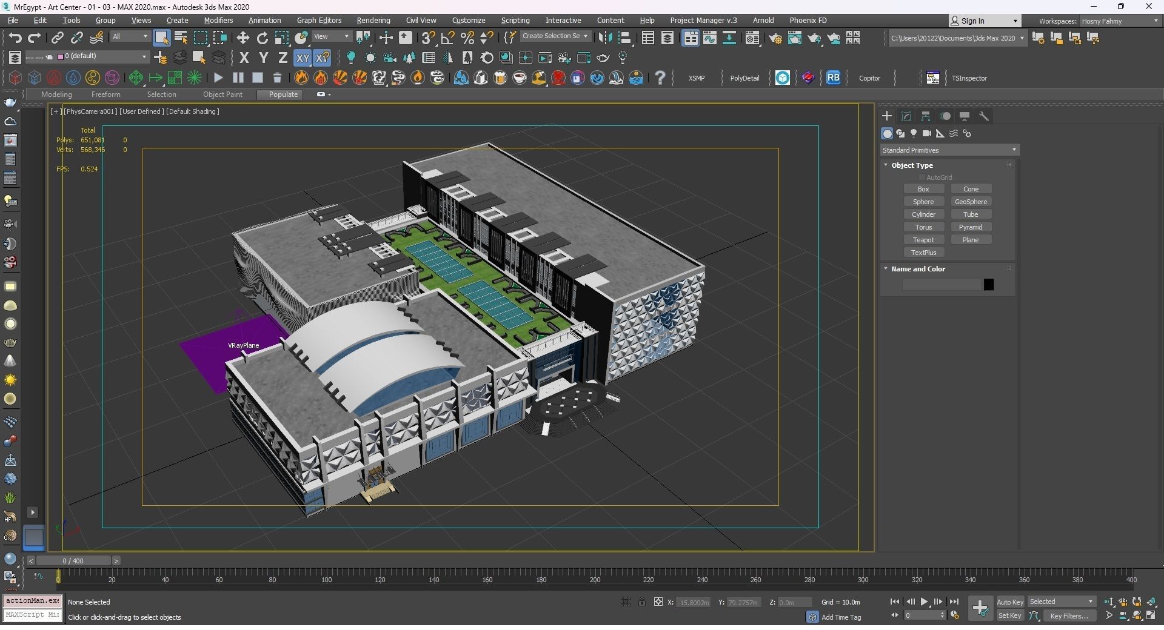Image resolution: width=1164 pixels, height=630 pixels.
Task: Create a Box primitive
Action: coord(923,189)
